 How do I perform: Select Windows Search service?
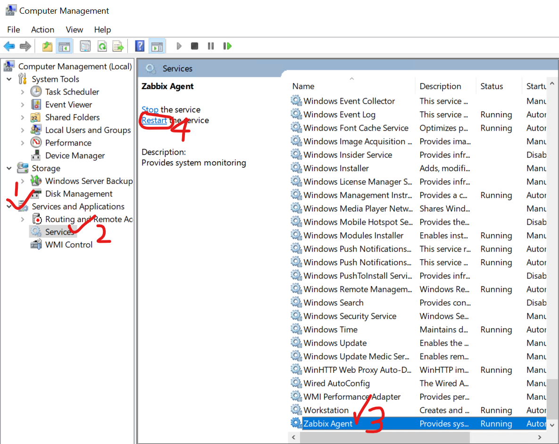tap(418, 303)
